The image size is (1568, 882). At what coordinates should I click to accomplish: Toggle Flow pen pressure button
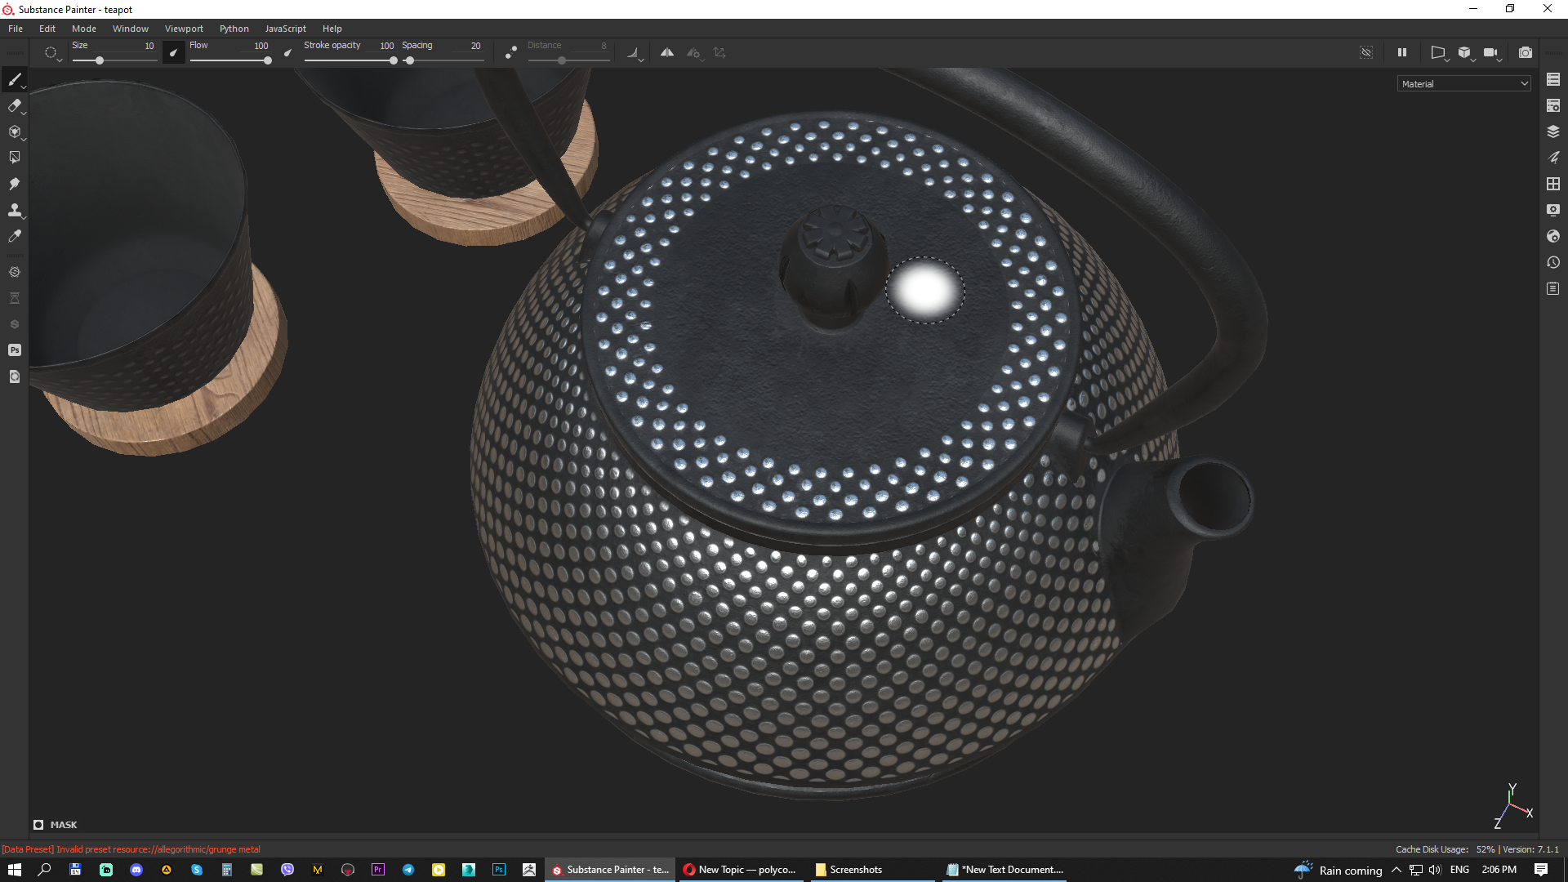(287, 53)
